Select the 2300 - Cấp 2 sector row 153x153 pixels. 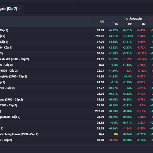tap(9, 105)
